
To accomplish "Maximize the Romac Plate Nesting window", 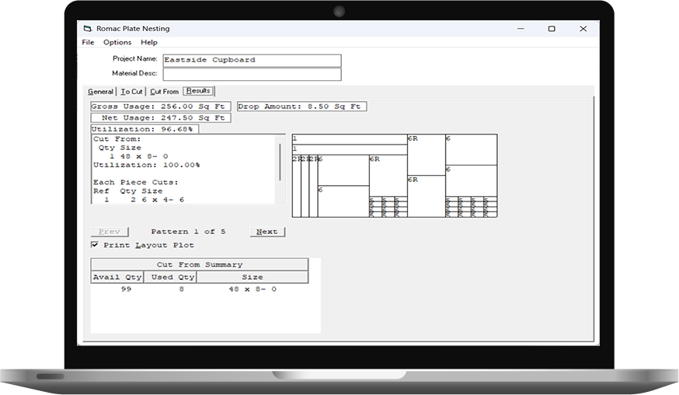I will [552, 29].
